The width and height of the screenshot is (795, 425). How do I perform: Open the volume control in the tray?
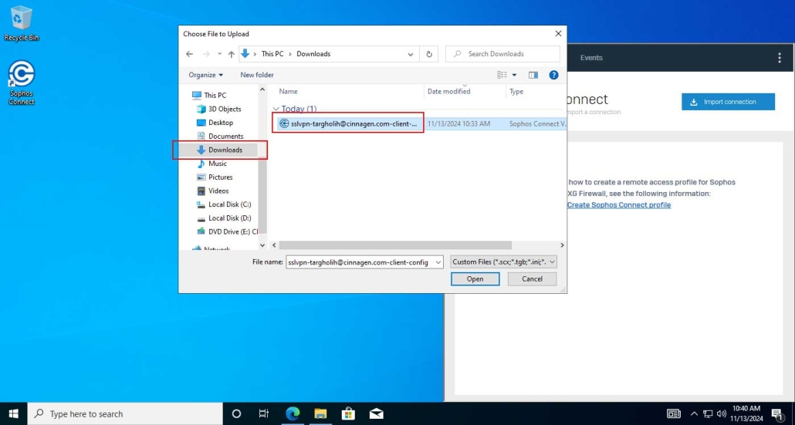722,414
